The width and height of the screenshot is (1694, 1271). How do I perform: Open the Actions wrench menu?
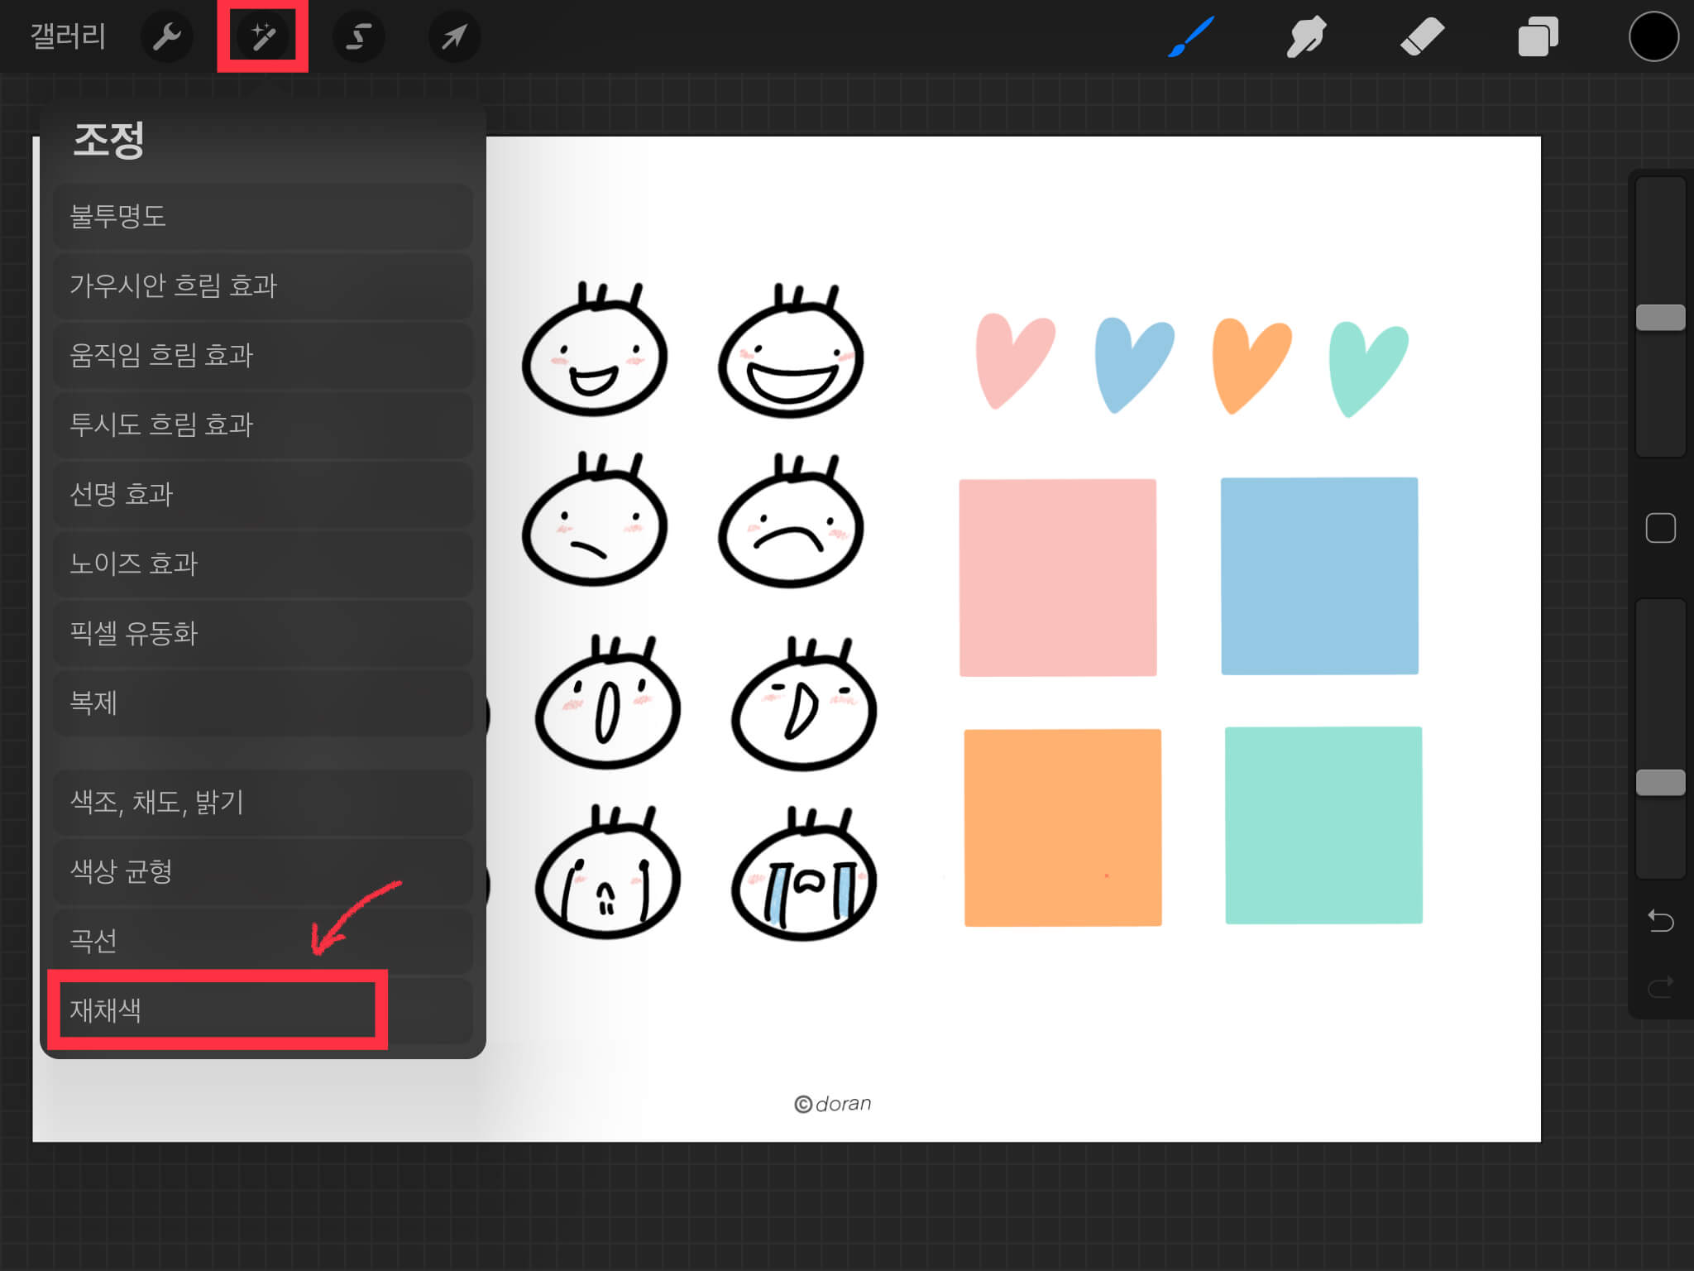(166, 36)
